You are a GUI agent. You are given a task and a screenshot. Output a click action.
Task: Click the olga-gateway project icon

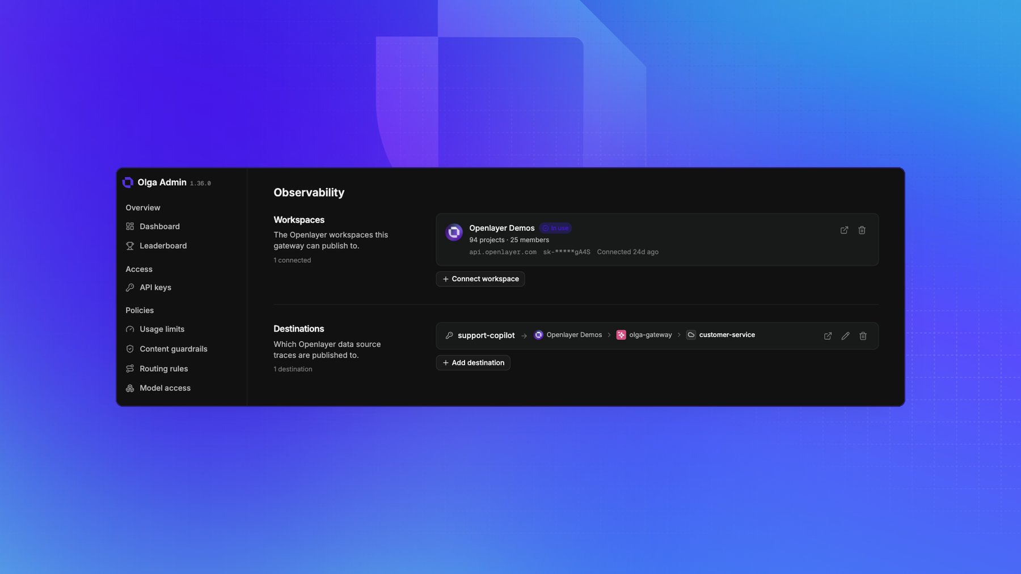point(621,335)
